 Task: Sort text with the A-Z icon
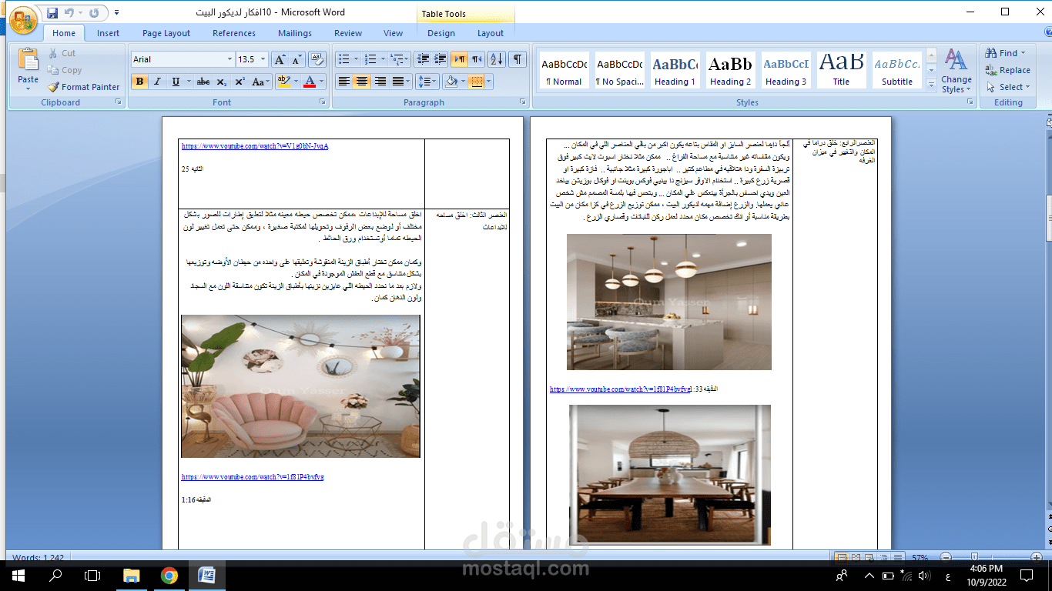(x=497, y=59)
